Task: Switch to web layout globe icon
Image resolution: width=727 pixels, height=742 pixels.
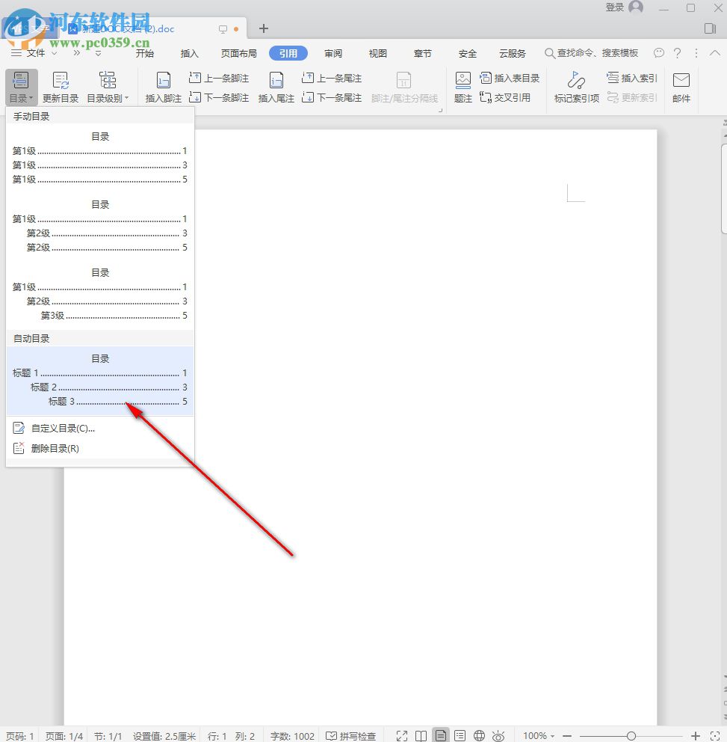Action: click(479, 735)
